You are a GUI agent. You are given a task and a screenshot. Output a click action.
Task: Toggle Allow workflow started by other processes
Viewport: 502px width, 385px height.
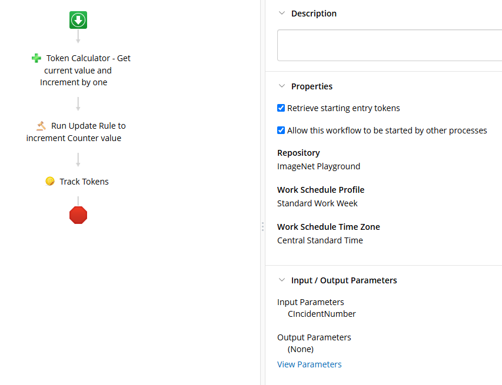click(281, 130)
